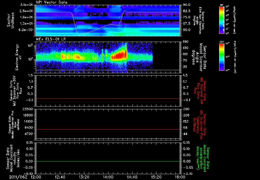This screenshot has width=260, height=180.
Task: Click the Electron Energy eV axis label
Action: [18, 57]
